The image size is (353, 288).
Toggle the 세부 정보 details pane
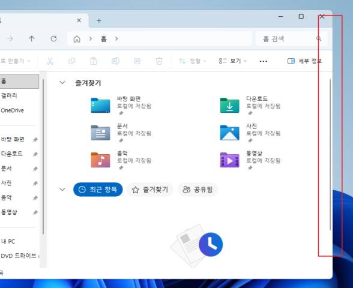[304, 61]
